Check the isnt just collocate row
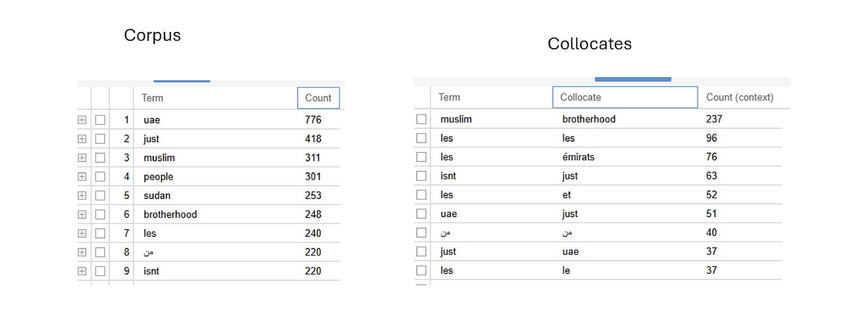 point(421,176)
